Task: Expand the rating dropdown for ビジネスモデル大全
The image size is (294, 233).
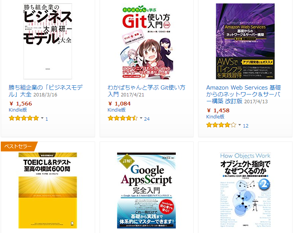Action: pyautogui.click(x=42, y=118)
